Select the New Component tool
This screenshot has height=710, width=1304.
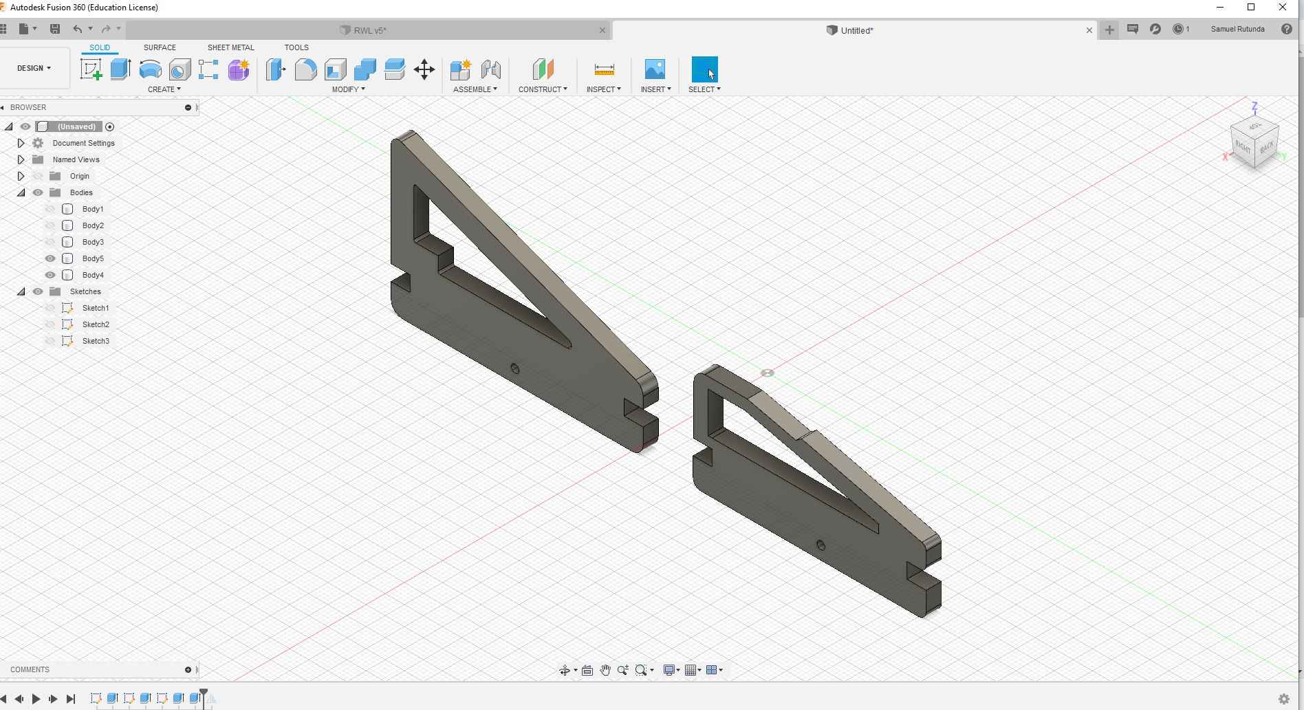(x=461, y=69)
